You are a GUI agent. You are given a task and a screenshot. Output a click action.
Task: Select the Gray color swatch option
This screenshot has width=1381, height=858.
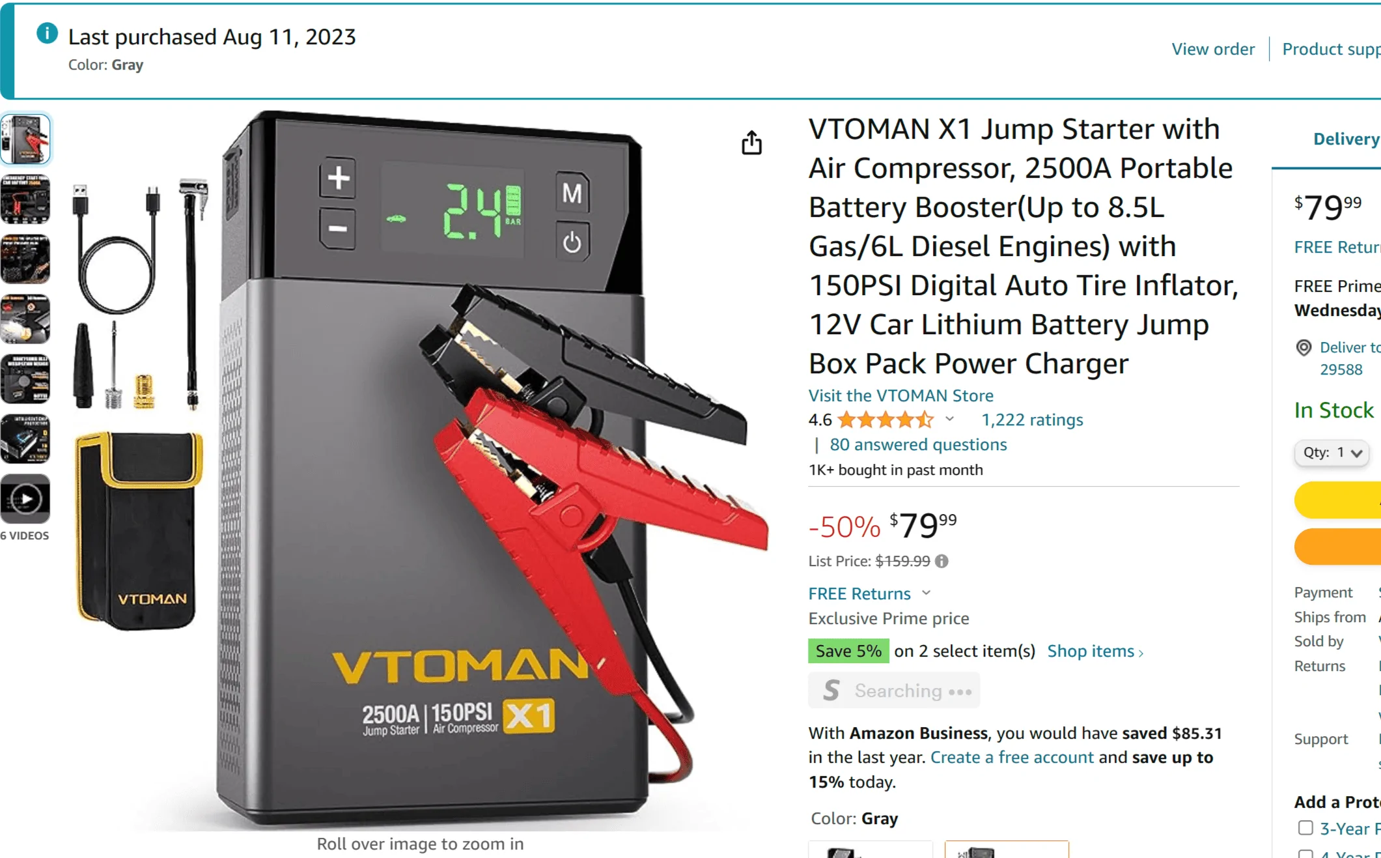point(1007,850)
